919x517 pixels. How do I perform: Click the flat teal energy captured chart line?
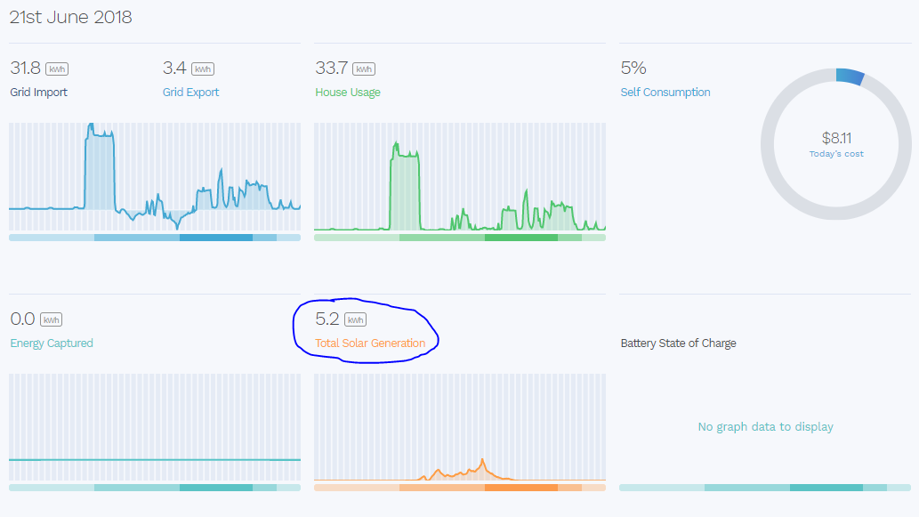[x=155, y=460]
